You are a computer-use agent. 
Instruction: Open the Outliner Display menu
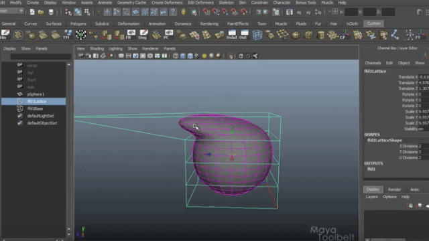pyautogui.click(x=9, y=49)
